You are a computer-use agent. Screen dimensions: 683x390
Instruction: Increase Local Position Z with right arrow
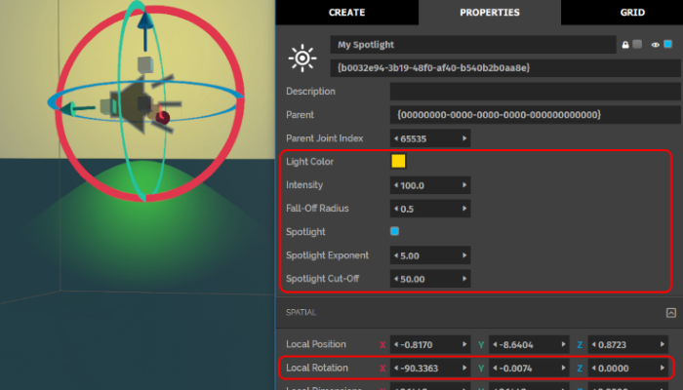(x=663, y=344)
